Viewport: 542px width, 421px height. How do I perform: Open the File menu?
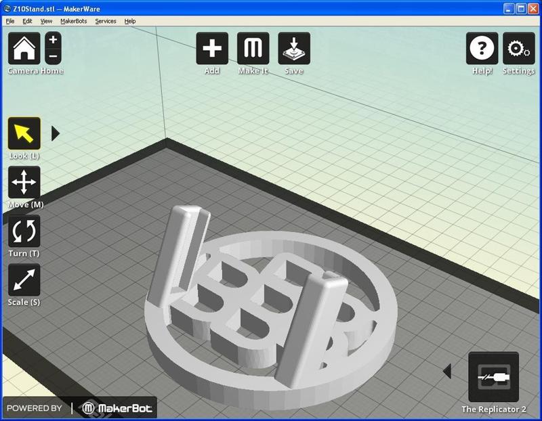pos(10,21)
